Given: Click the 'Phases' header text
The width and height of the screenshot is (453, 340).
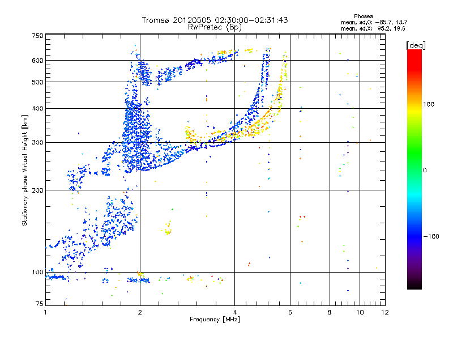Looking at the screenshot, I should pos(363,16).
